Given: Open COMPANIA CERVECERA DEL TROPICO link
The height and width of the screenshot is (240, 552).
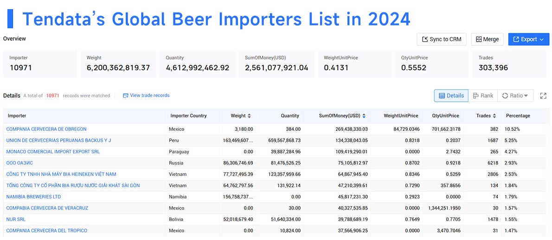Looking at the screenshot, I should pos(46,231).
